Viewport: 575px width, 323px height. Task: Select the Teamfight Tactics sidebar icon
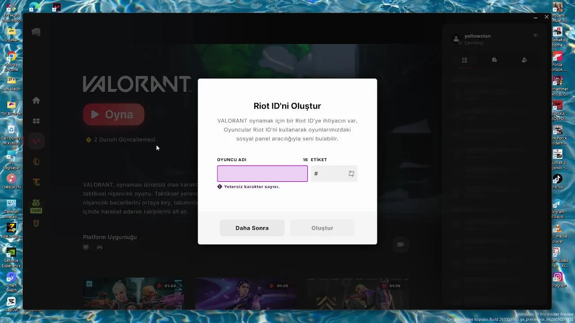(x=36, y=182)
